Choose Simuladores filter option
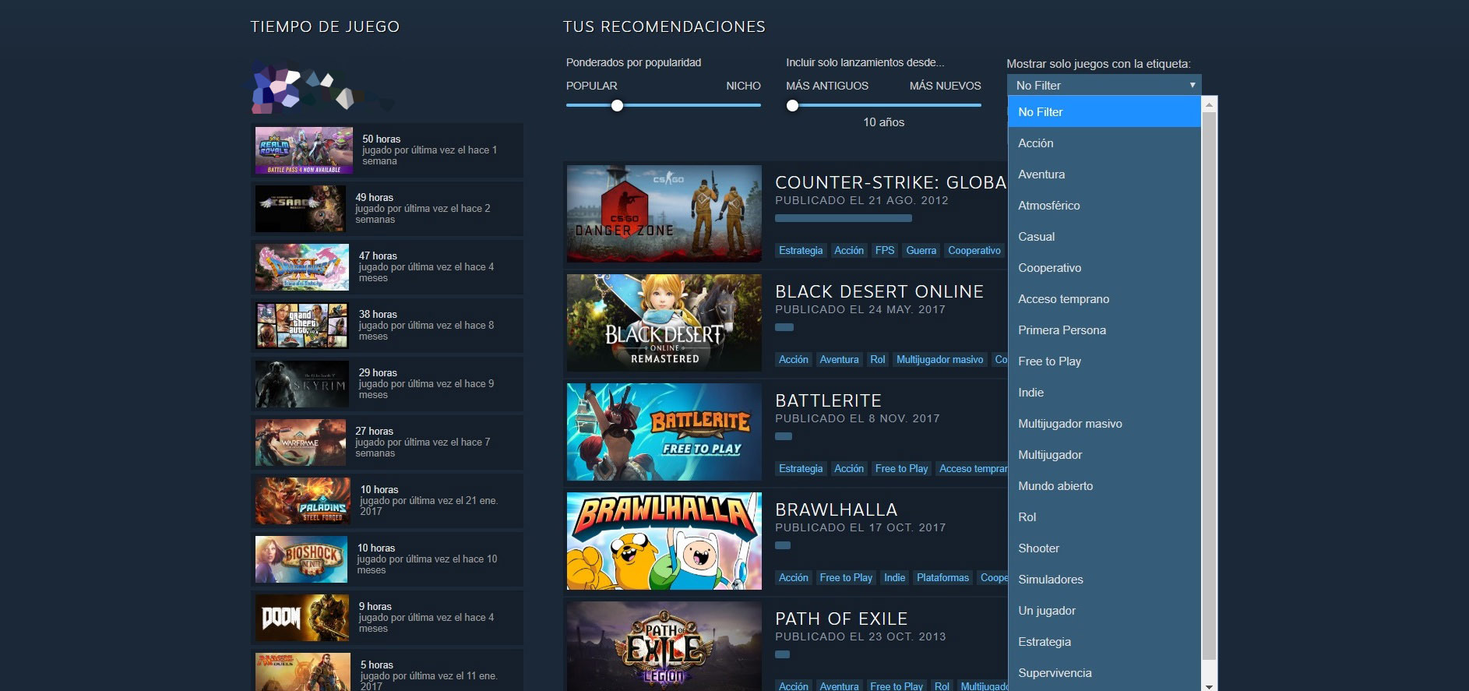Image resolution: width=1469 pixels, height=691 pixels. pyautogui.click(x=1104, y=579)
